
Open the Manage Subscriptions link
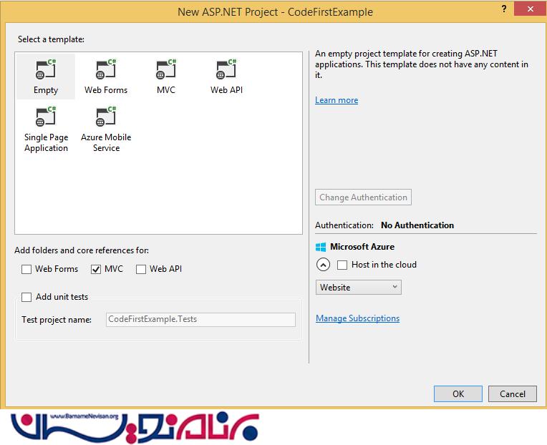[357, 318]
